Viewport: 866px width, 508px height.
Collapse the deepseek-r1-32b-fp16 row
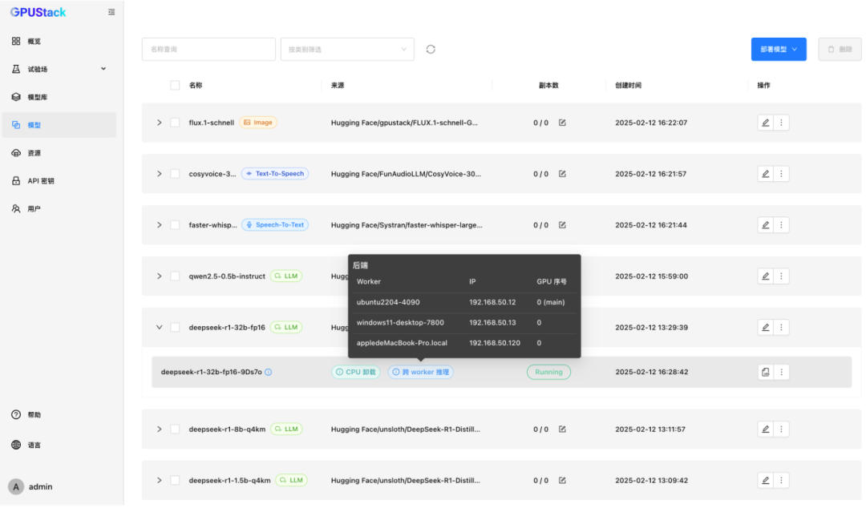tap(159, 327)
